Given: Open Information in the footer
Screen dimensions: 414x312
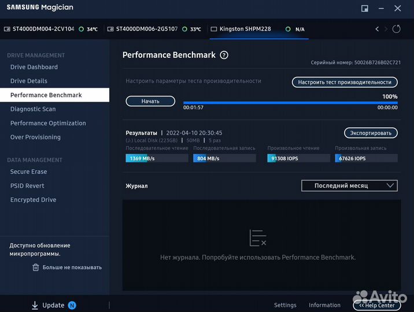Looking at the screenshot, I should (x=324, y=305).
